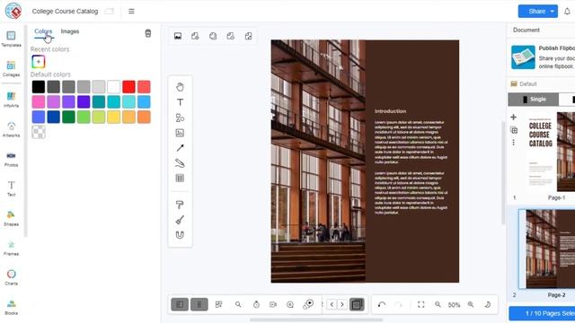Screen dimensions: 575x323
Task: Open the Artworks sidebar panel
Action: click(11, 129)
